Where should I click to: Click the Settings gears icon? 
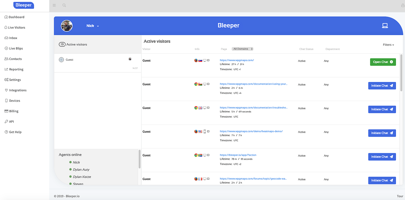coord(6,80)
